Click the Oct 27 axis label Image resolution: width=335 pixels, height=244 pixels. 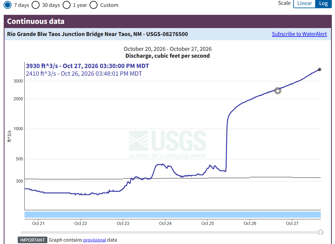(x=292, y=223)
